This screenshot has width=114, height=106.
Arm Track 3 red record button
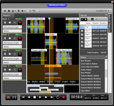point(20,54)
